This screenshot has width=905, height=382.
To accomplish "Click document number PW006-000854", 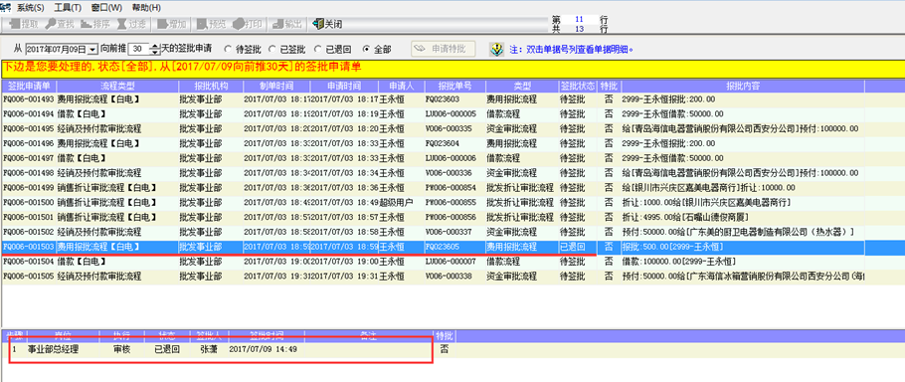I will tap(451, 188).
